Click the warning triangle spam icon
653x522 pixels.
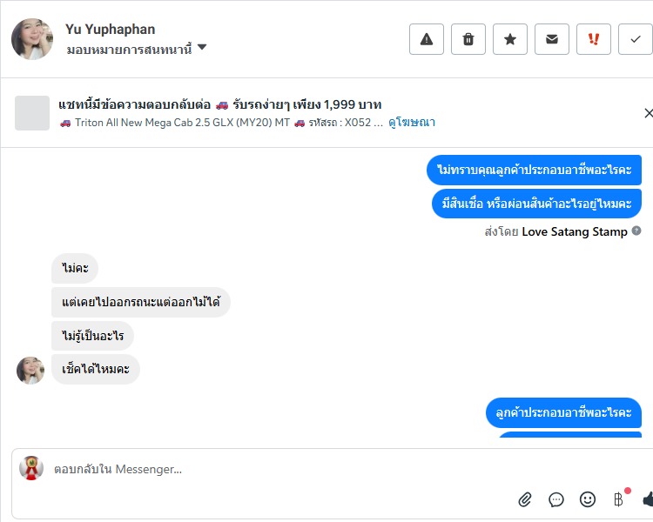click(x=427, y=39)
